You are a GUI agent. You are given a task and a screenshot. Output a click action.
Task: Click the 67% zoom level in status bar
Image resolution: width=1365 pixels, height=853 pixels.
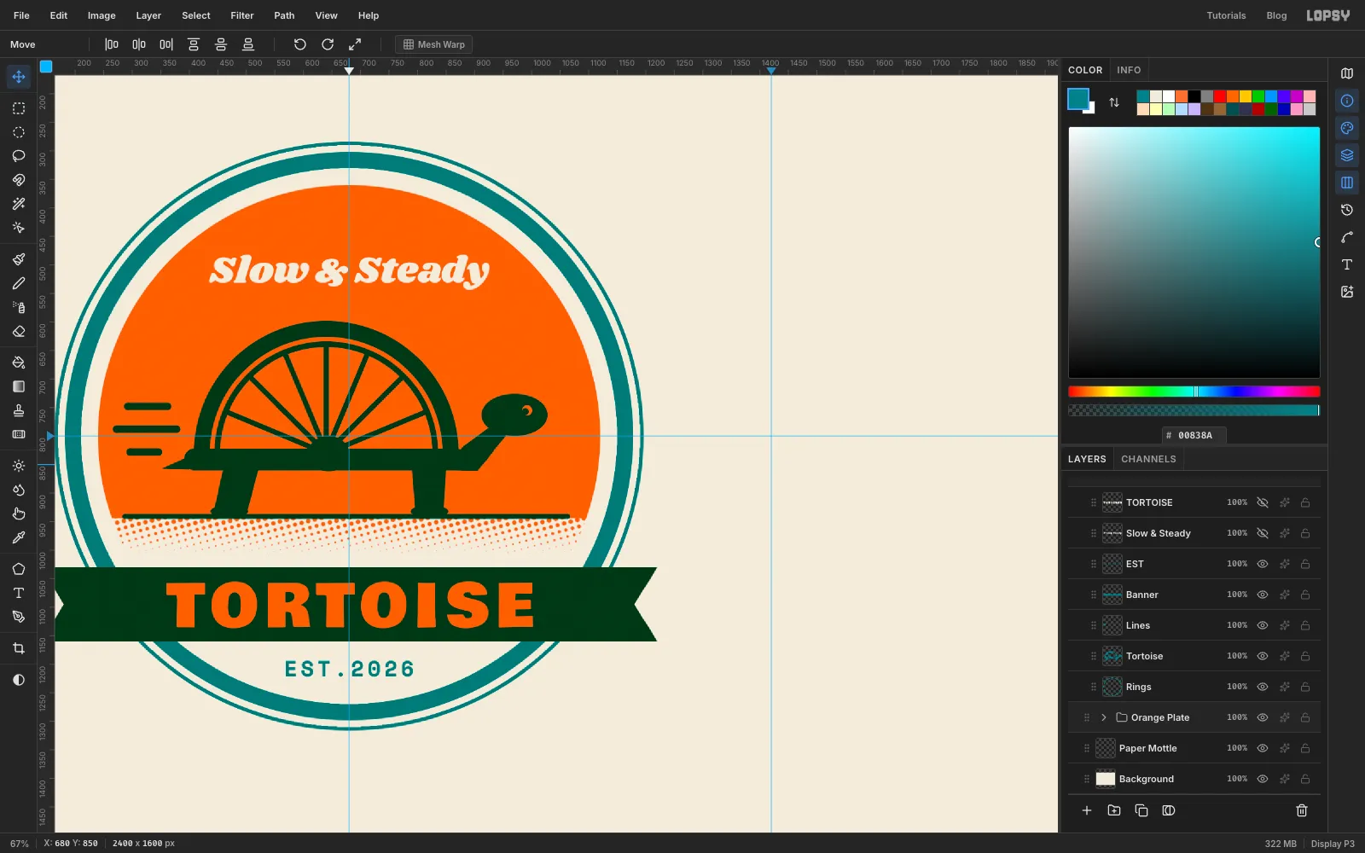pyautogui.click(x=20, y=844)
